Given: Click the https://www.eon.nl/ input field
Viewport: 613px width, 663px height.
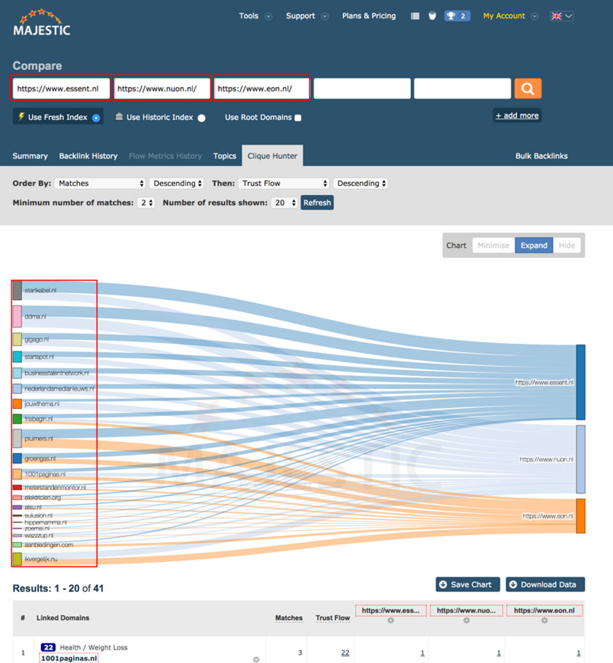Looking at the screenshot, I should point(262,88).
